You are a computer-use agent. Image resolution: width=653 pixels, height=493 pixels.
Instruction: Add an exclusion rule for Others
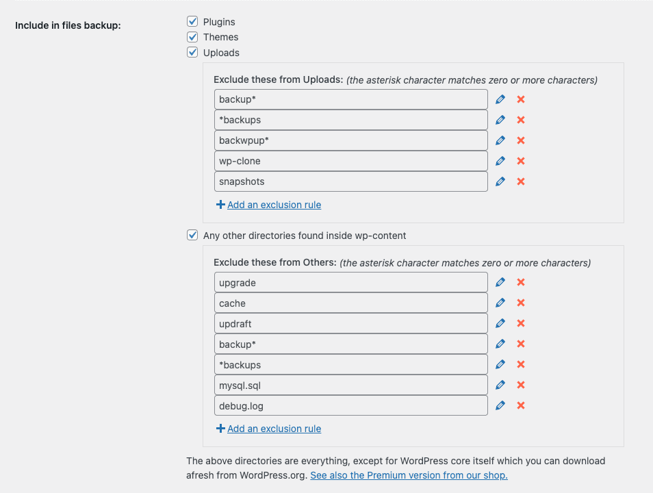(x=274, y=429)
